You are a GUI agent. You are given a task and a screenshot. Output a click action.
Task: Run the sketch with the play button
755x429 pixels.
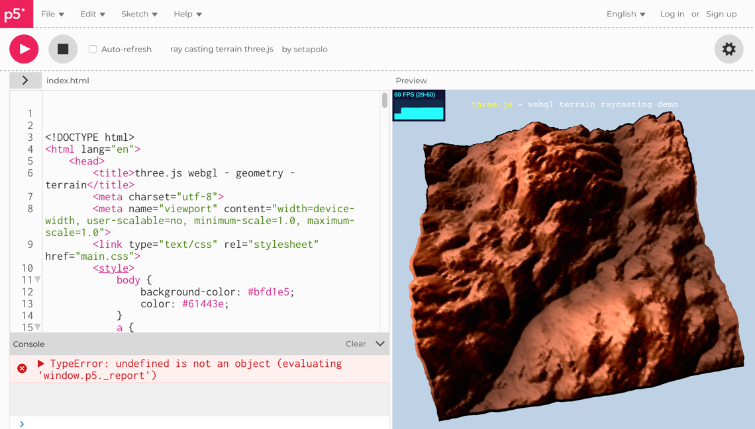point(24,49)
